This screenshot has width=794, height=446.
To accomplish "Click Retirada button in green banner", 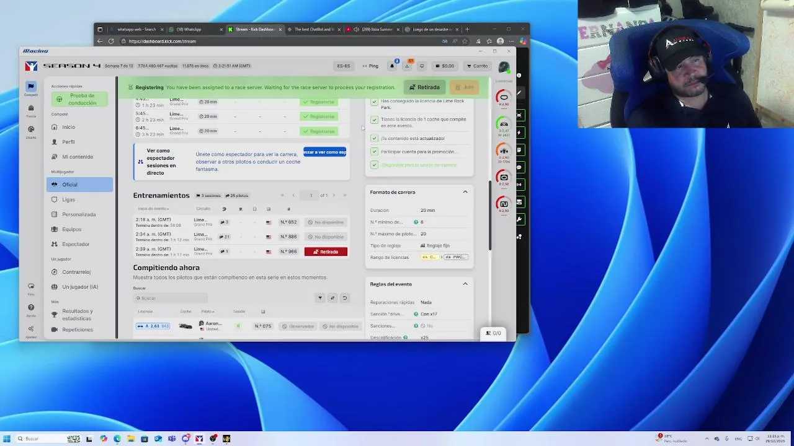I will (424, 87).
